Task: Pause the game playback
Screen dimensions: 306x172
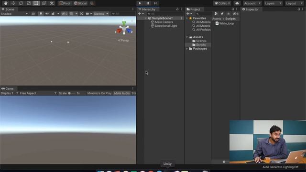Action: (148, 3)
